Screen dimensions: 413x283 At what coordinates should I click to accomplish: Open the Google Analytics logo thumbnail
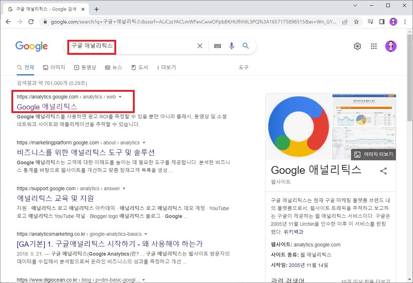click(299, 127)
